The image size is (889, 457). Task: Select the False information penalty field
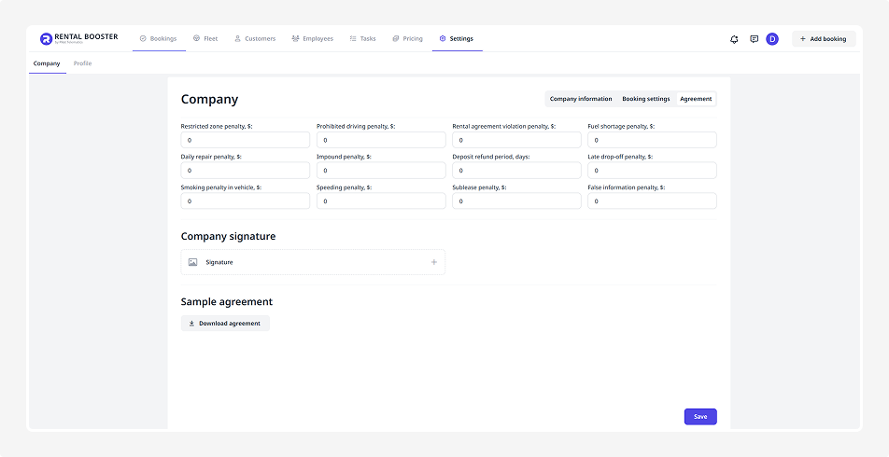(652, 201)
